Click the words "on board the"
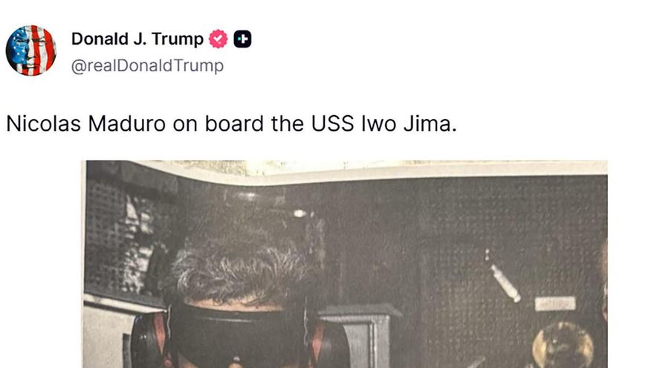This screenshot has height=368, width=654. tap(239, 124)
